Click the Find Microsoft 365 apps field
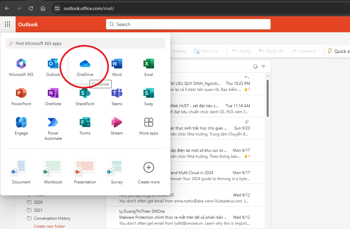The image size is (350, 229). click(x=85, y=43)
